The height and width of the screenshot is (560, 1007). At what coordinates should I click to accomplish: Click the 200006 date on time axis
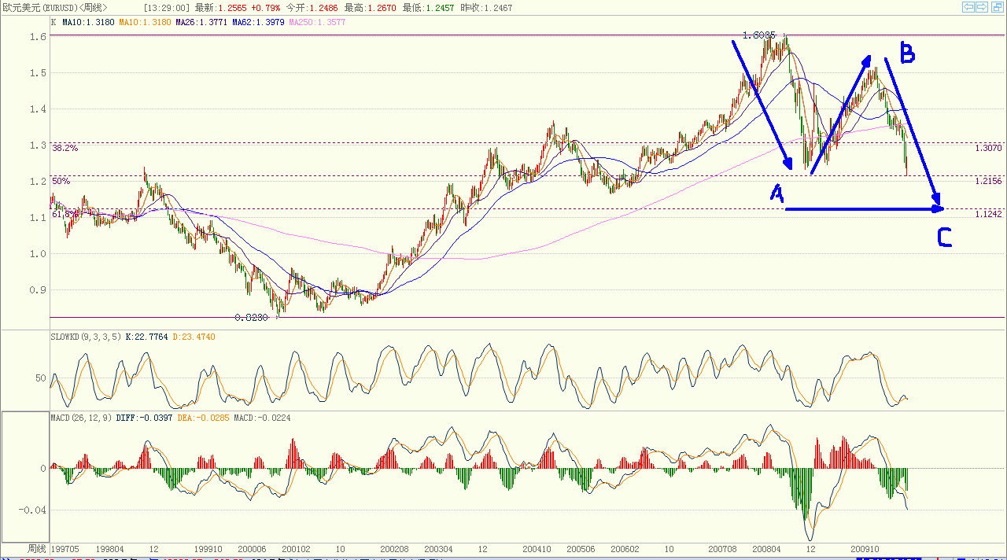pos(251,549)
